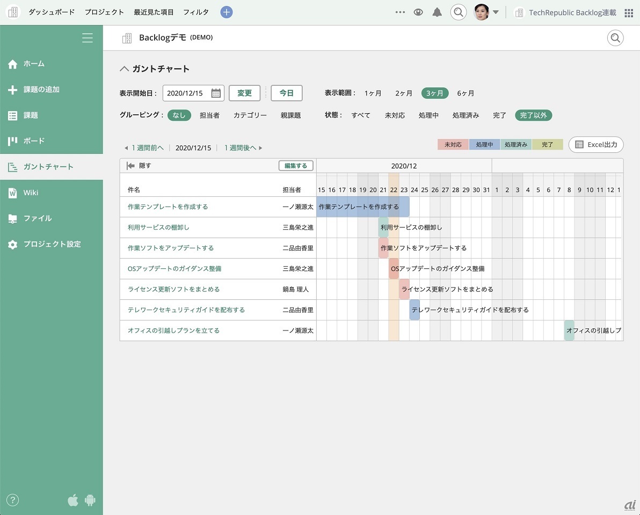The image size is (640, 515).
Task: Open user avatar dropdown arrow
Action: coord(496,12)
